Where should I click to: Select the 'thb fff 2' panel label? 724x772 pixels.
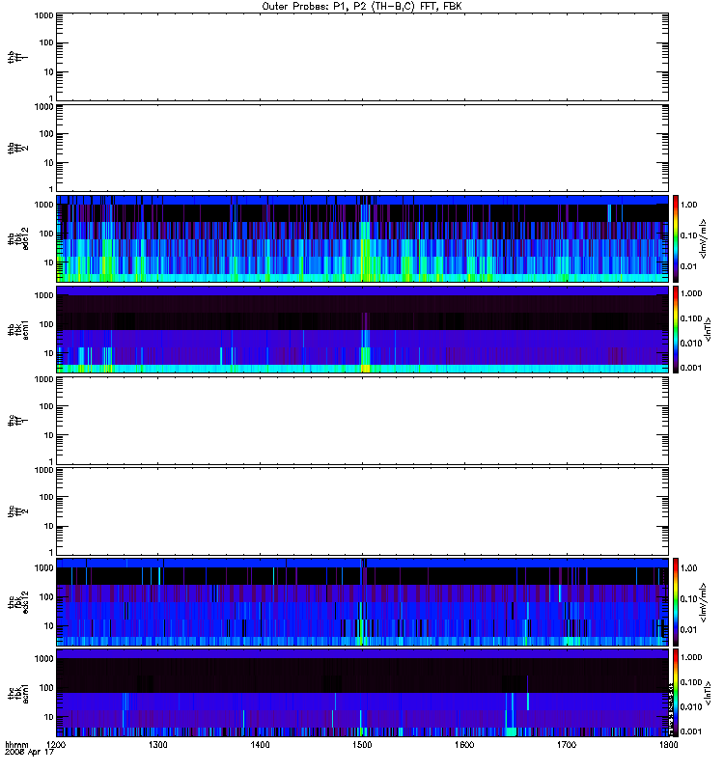click(17, 149)
